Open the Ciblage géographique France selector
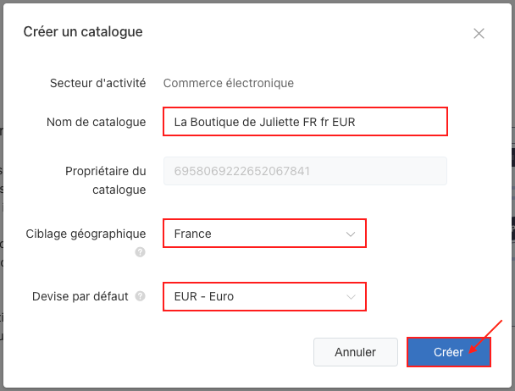Image resolution: width=515 pixels, height=391 pixels. pyautogui.click(x=264, y=234)
